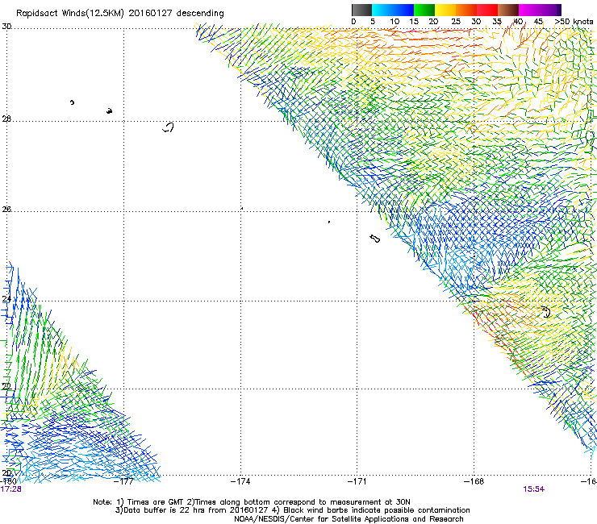
Task: Click the 'Times are GMT' note line
Action: coord(252,502)
